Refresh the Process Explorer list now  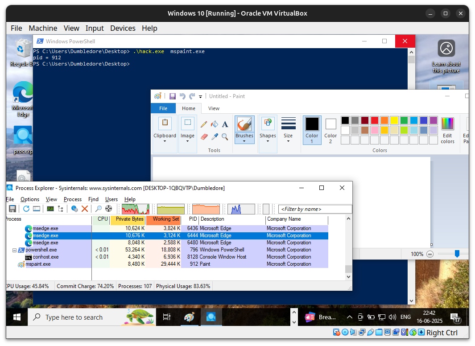pyautogui.click(x=26, y=209)
